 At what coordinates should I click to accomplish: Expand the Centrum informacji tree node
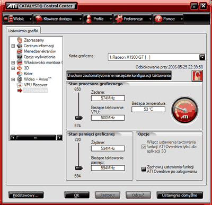point(13,46)
